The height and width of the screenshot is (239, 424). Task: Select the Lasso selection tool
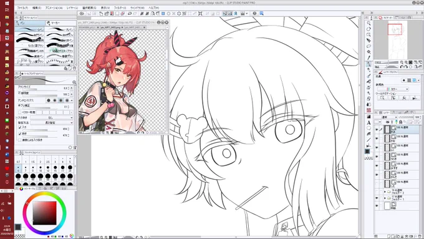tap(369, 46)
